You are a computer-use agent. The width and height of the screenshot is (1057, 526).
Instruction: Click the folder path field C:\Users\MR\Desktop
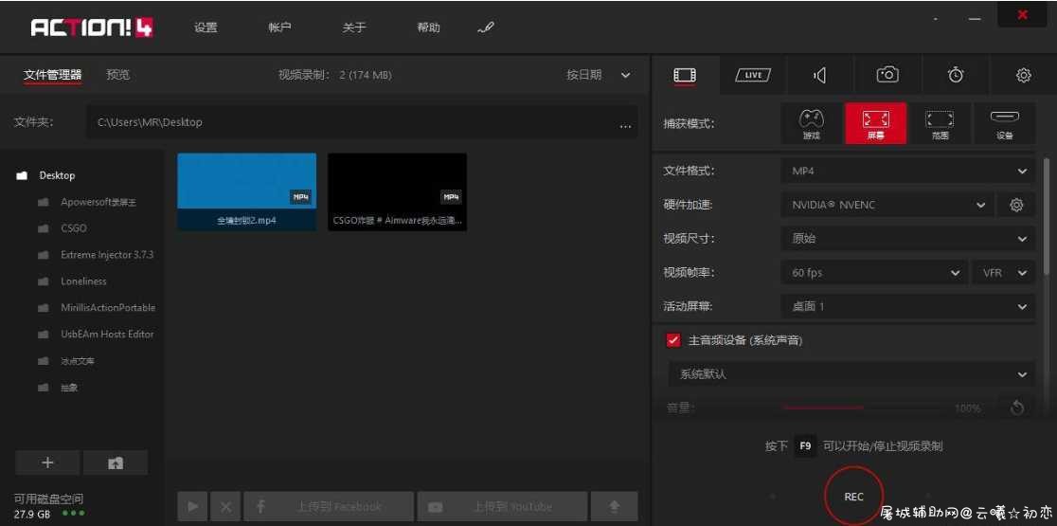[x=362, y=123]
